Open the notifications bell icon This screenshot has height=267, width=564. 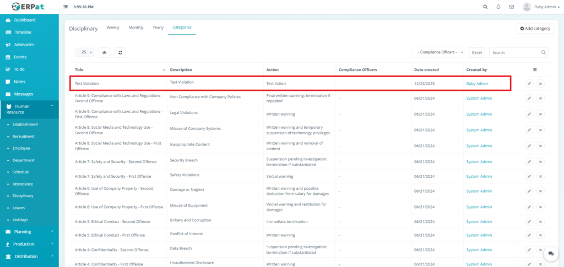pyautogui.click(x=498, y=7)
